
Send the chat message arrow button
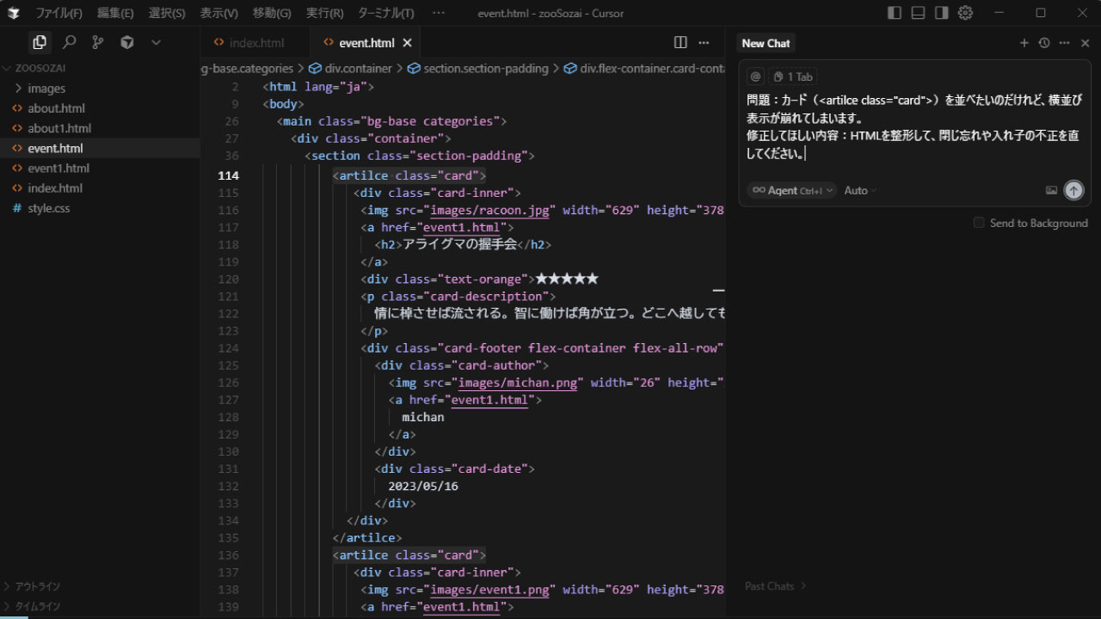click(x=1073, y=190)
